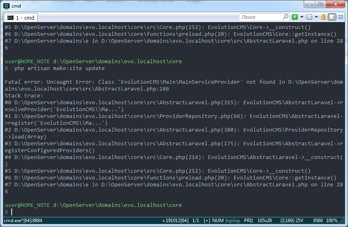Minimize the cmd window
Image resolution: width=348 pixels, height=227 pixels.
310,4
